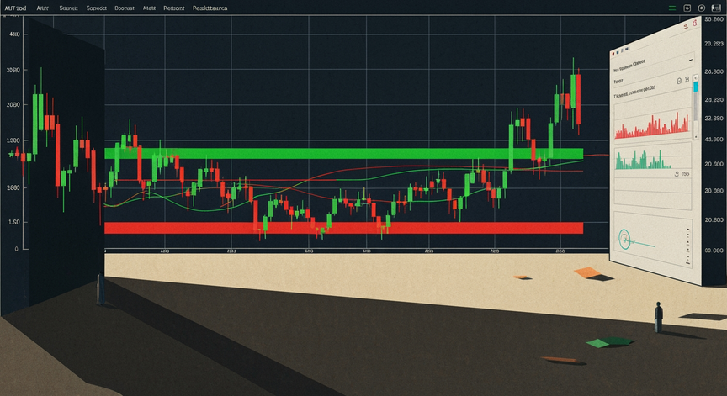Screen dimensions: 727x396
Task: Click the red list icon beside the alarm icon
Action: (687, 28)
